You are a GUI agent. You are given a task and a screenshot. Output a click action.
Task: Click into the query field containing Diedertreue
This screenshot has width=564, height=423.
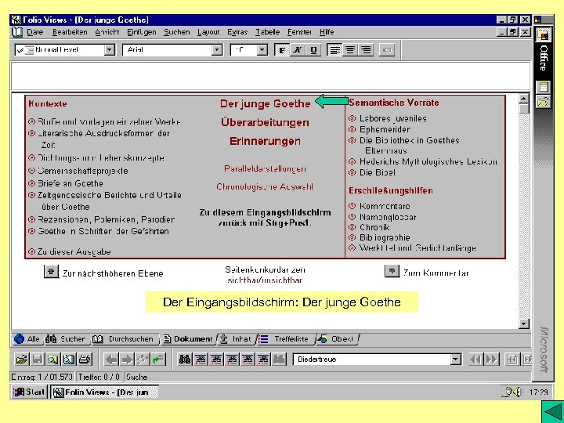pyautogui.click(x=372, y=360)
